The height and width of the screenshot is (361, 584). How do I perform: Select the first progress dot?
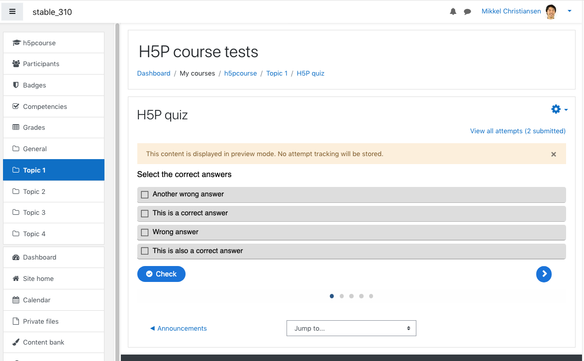click(x=332, y=296)
